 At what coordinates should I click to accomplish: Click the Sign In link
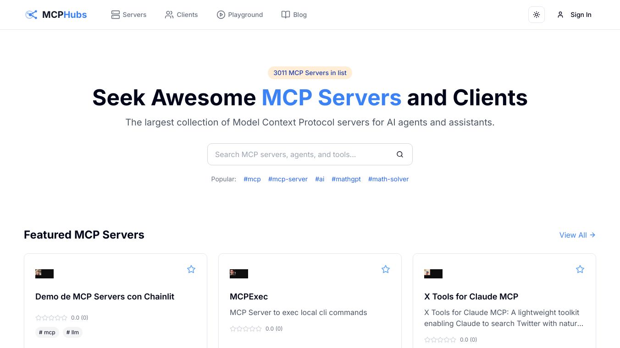[581, 15]
